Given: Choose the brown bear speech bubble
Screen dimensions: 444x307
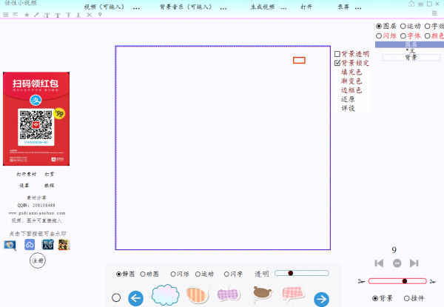Looking at the screenshot, I should pos(262,294).
